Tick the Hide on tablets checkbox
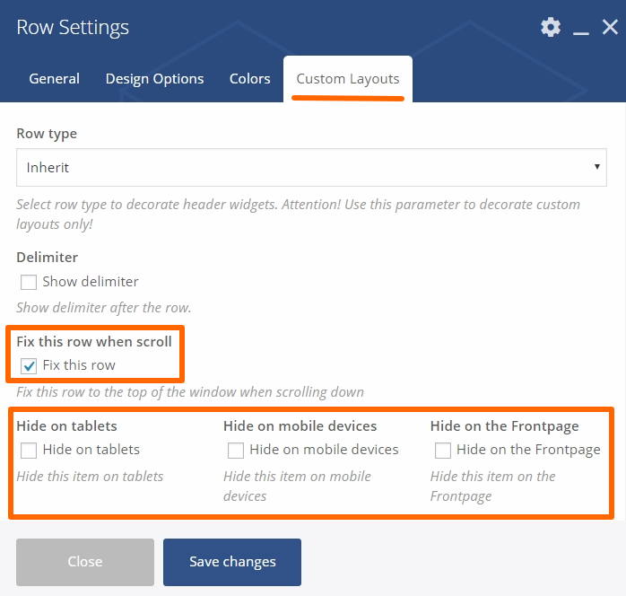Viewport: 626px width, 596px height. tap(29, 450)
